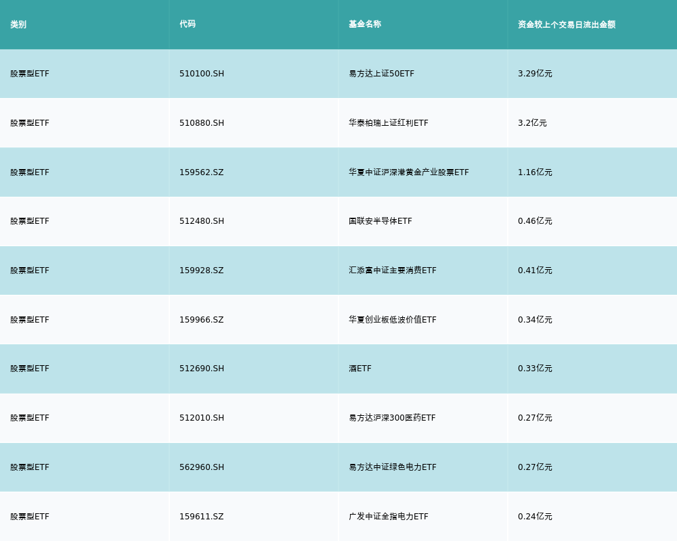Click 股票型ETF in the 512480.SH row
677x541 pixels.
click(x=30, y=221)
